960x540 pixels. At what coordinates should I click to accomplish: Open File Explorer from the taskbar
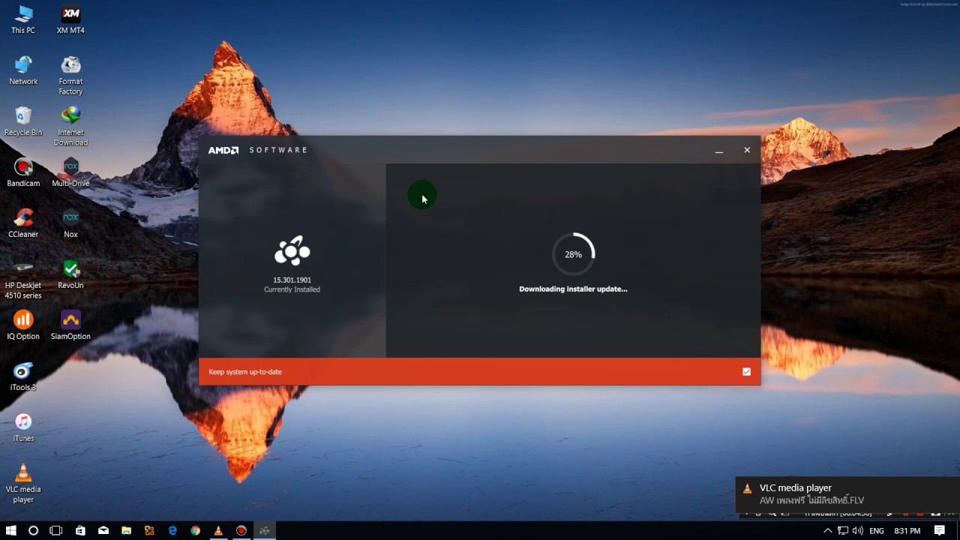(126, 530)
